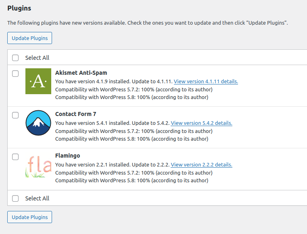
Task: Tick the Akismet Anti-Spam checkbox
Action: pos(15,74)
